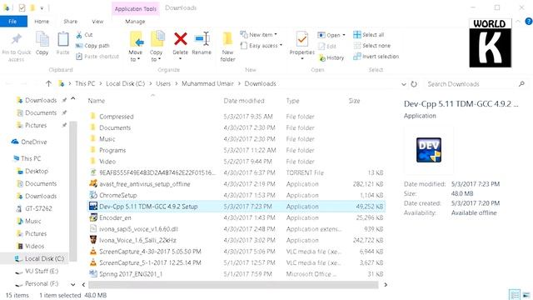Open the Easy access dropdown
Screen dimensions: 533x300
point(261,46)
